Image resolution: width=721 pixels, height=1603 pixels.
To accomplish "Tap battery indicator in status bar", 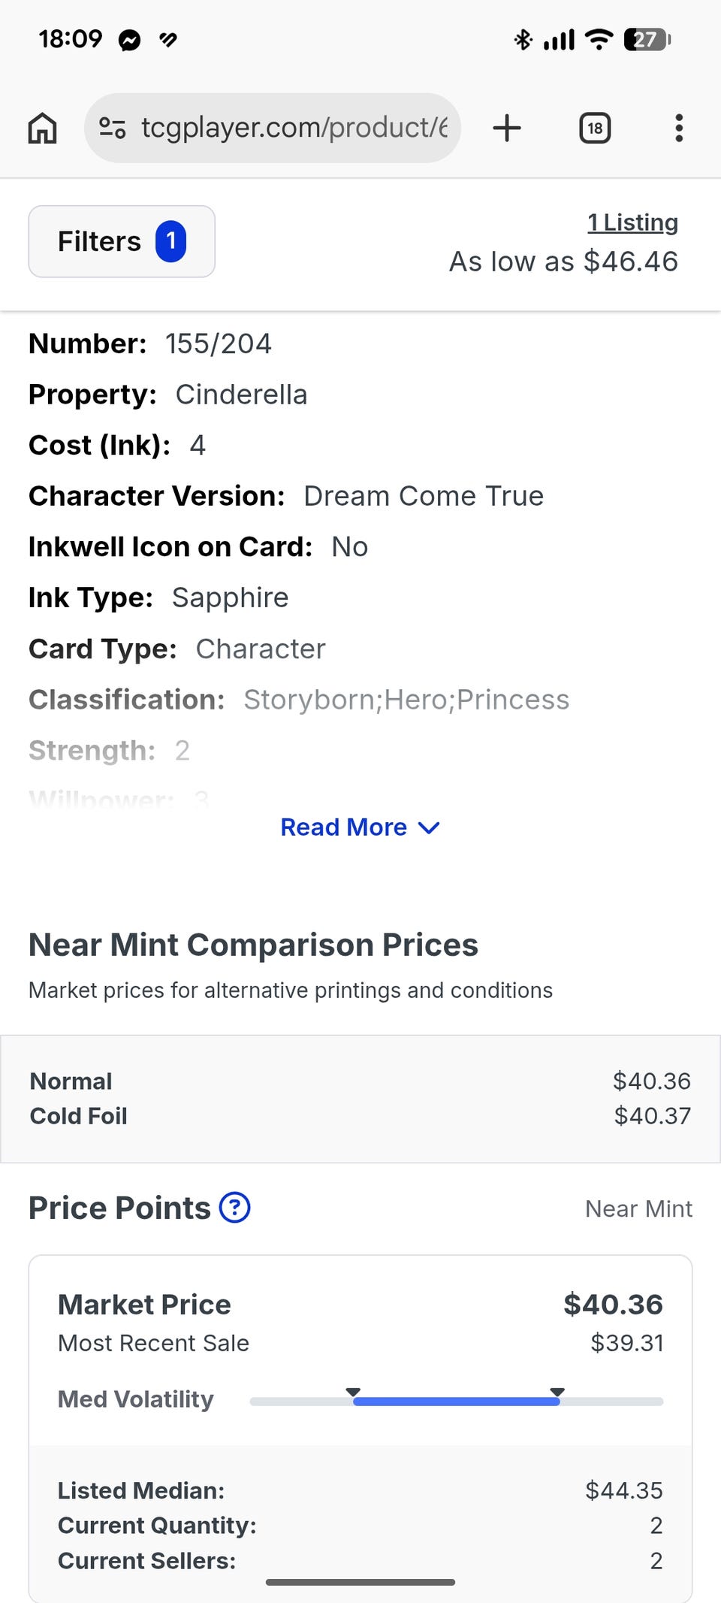I will [x=647, y=39].
